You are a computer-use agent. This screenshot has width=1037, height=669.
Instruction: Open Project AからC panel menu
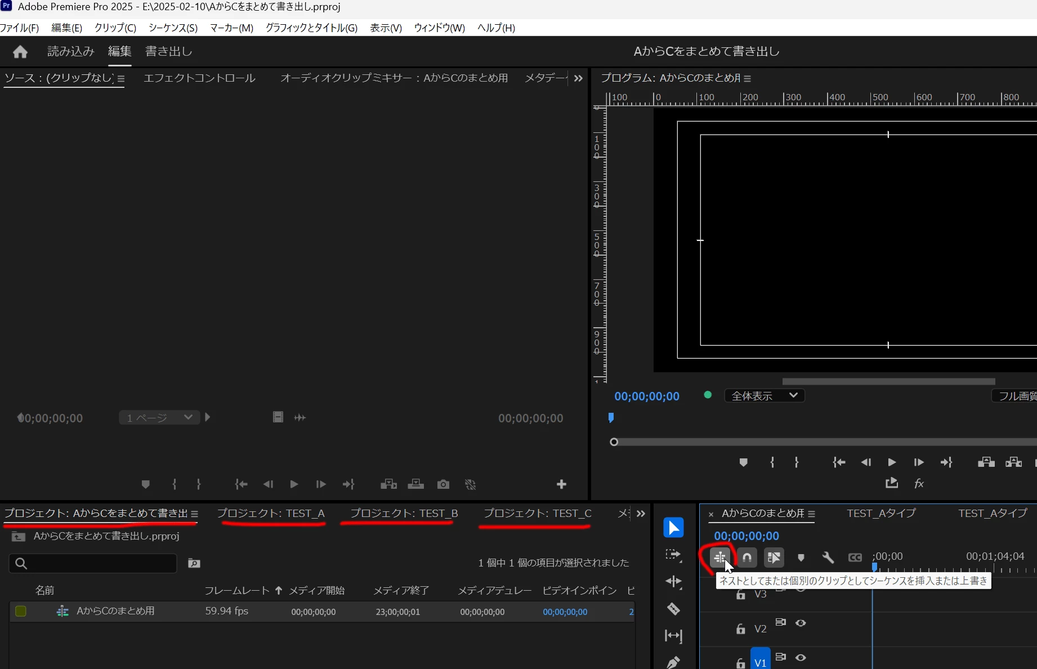(x=194, y=514)
